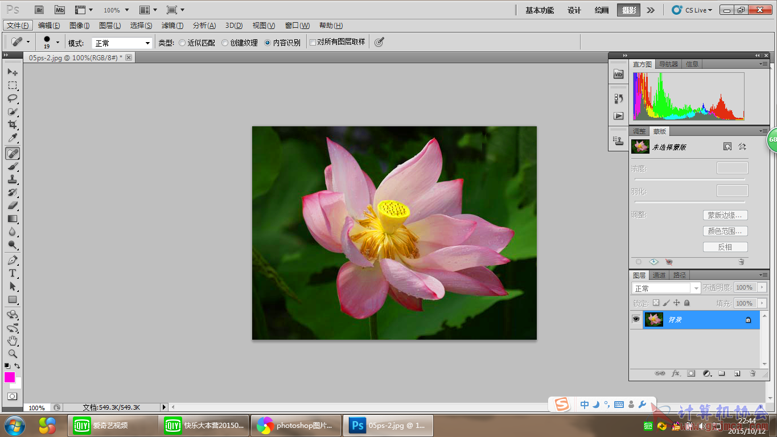
Task: Select the Gradient tool
Action: [13, 218]
